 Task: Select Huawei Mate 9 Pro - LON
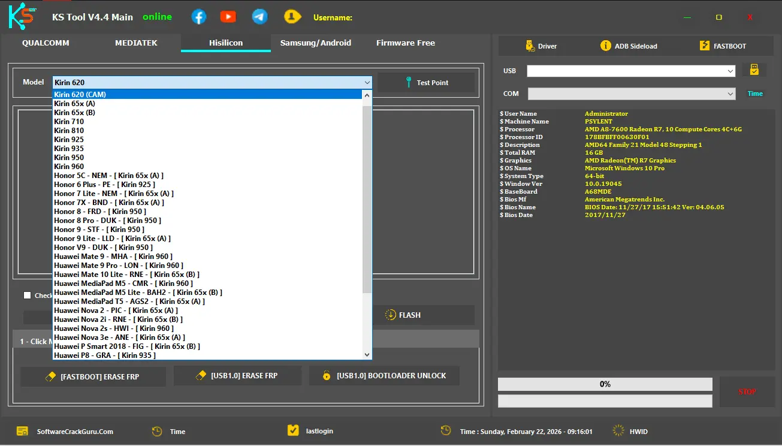pyautogui.click(x=207, y=266)
